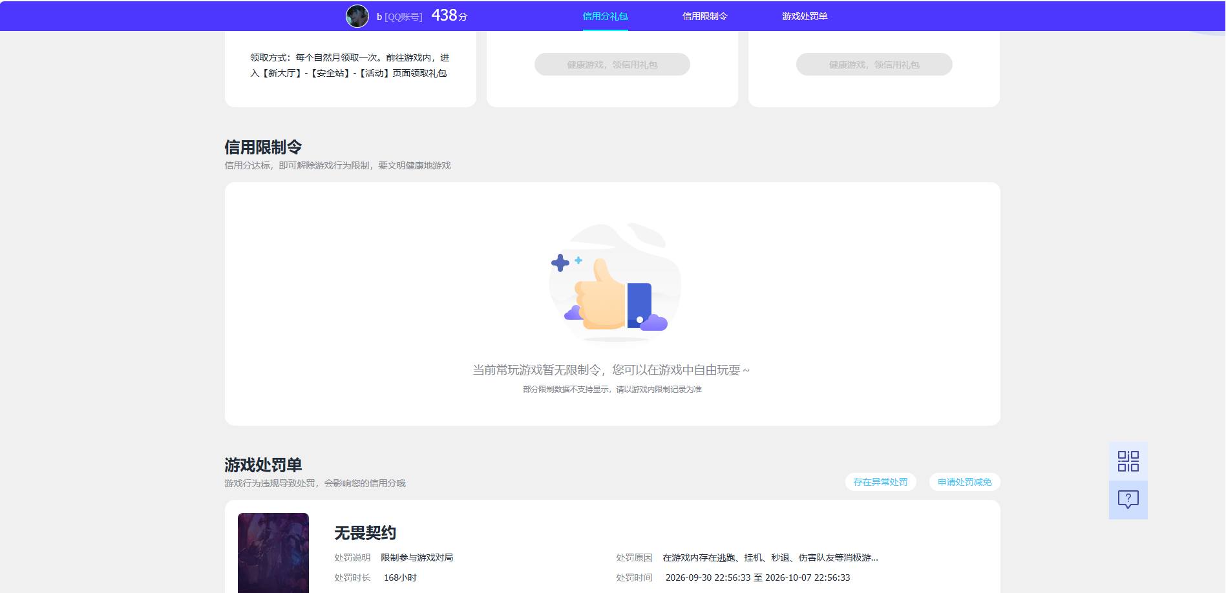Click the b [QQ账号] account name
The image size is (1226, 593).
point(399,17)
